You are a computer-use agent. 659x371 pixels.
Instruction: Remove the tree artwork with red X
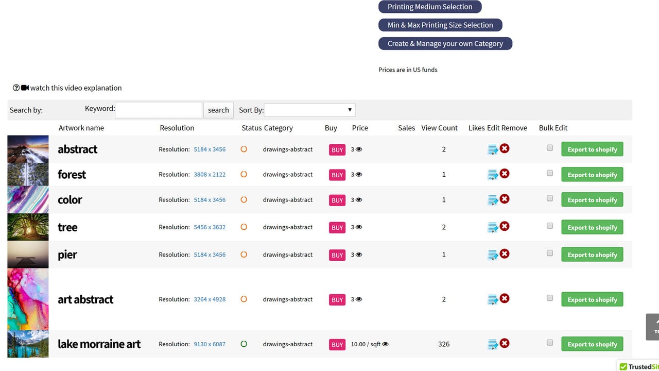tap(505, 226)
